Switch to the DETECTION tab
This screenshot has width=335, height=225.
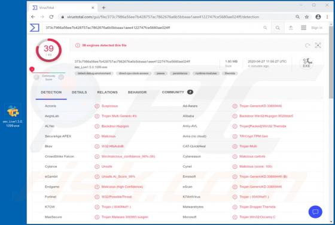[51, 92]
